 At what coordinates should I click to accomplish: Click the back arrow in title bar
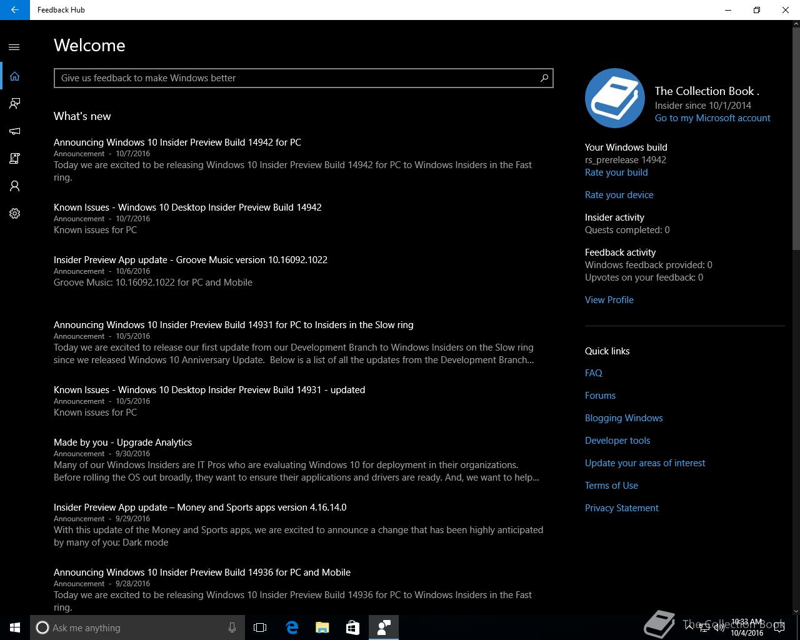pyautogui.click(x=14, y=10)
